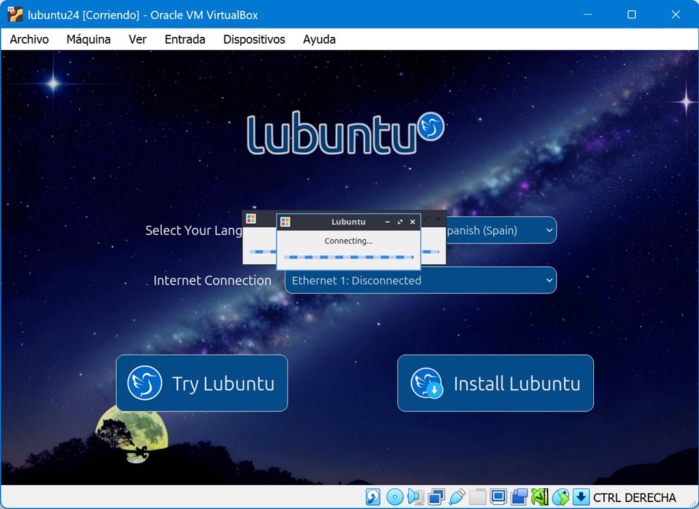Click the recording status icon
The width and height of the screenshot is (699, 509).
pos(519,497)
